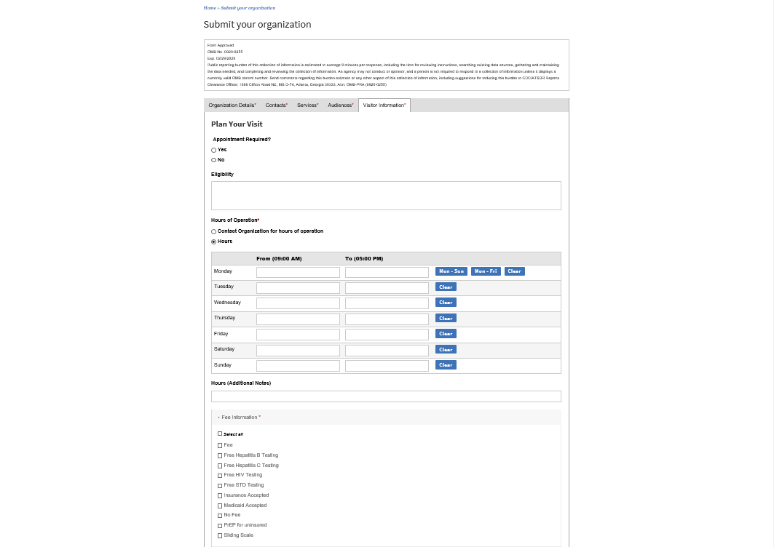Screen dimensions: 774x547
Task: Switch to the Contacts tab
Action: tap(276, 105)
